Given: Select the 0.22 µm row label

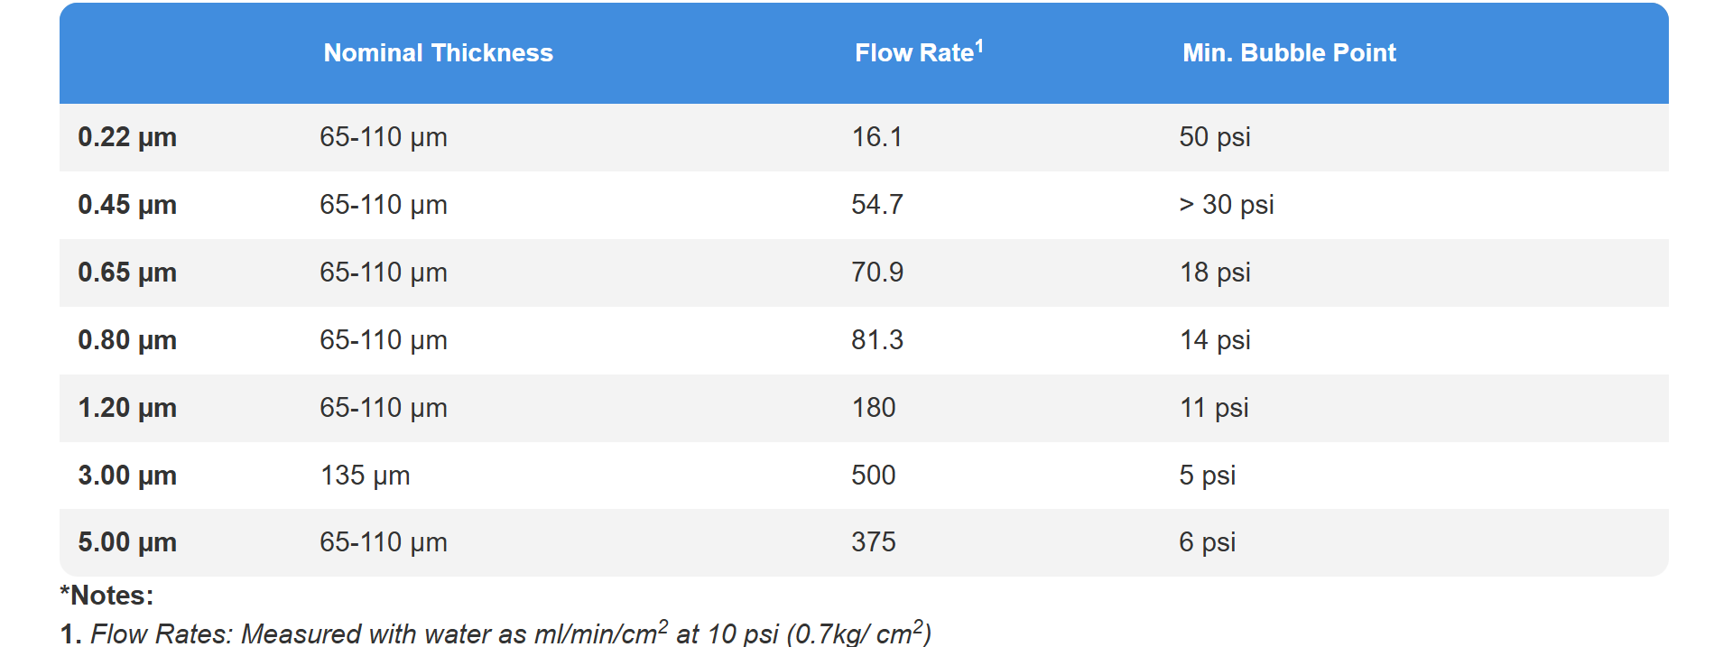Looking at the screenshot, I should (127, 137).
